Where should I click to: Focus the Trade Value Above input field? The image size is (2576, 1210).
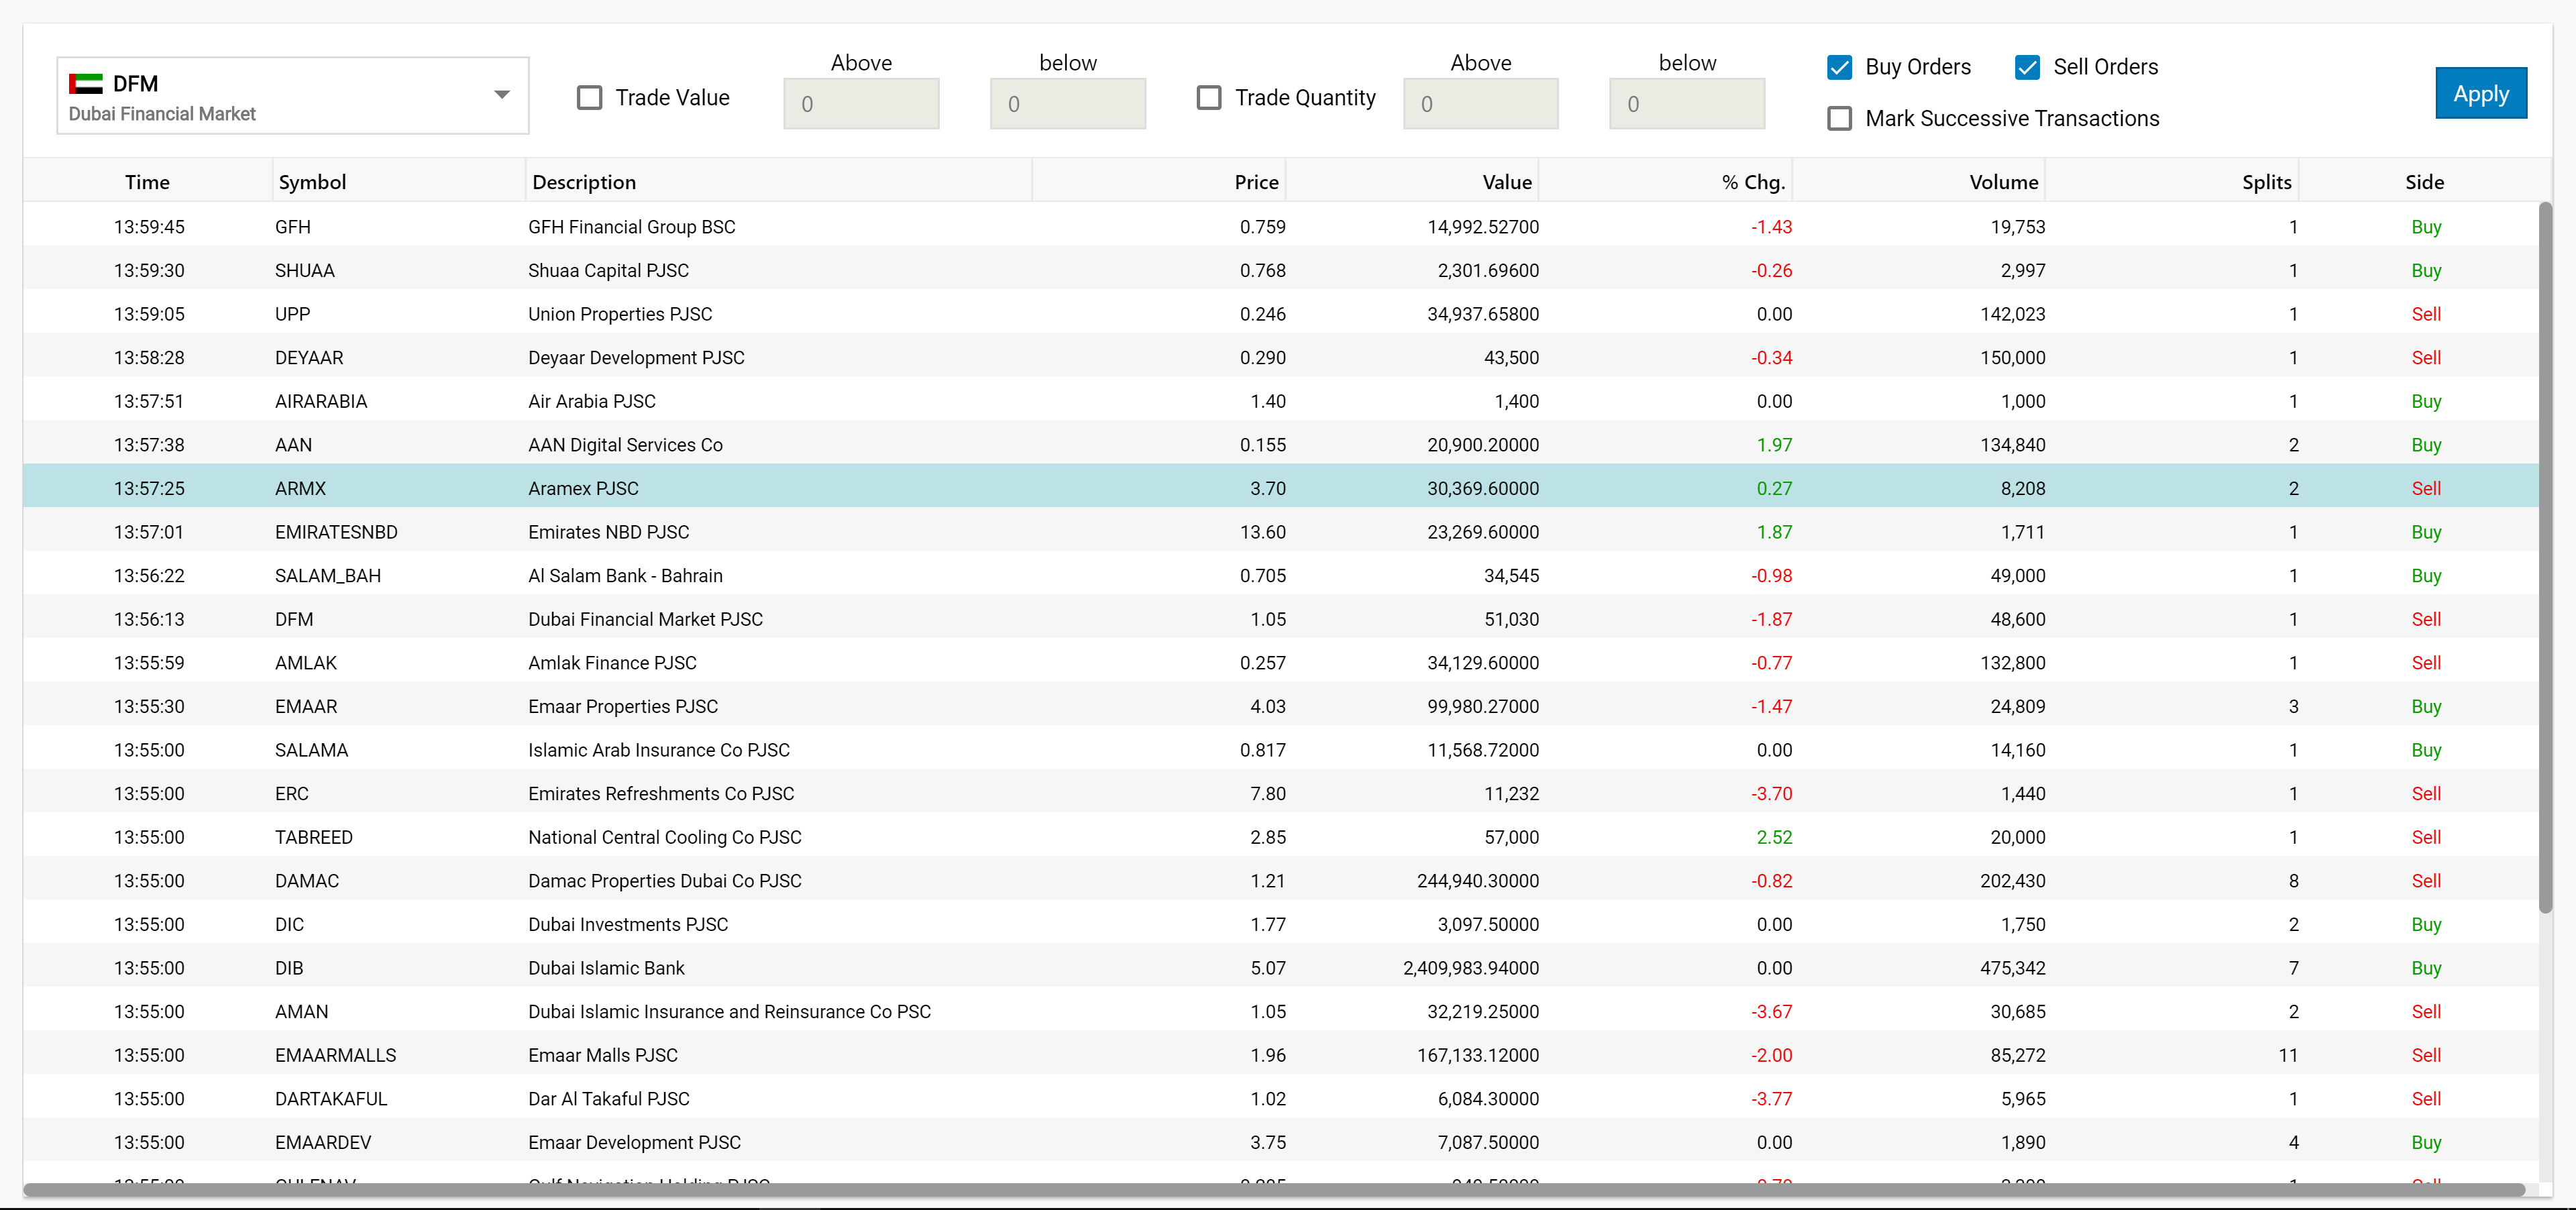pos(861,104)
